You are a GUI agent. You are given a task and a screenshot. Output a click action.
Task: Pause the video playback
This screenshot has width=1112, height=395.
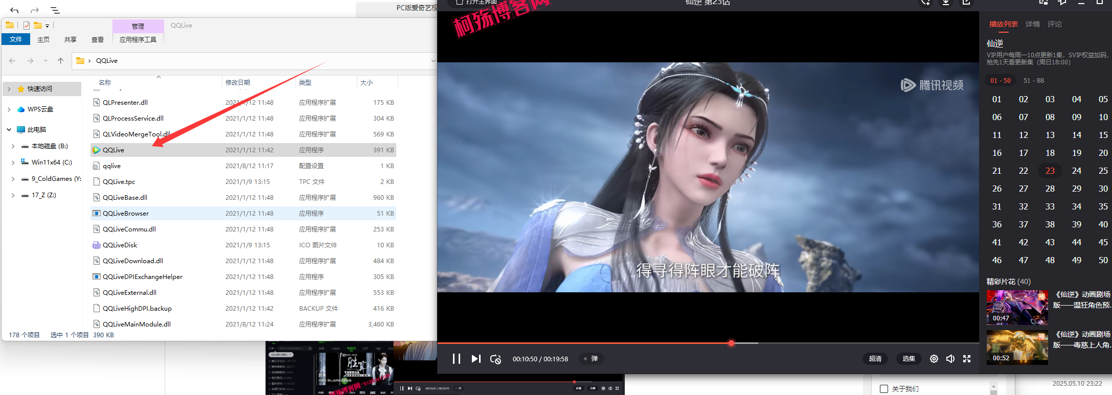click(x=457, y=359)
